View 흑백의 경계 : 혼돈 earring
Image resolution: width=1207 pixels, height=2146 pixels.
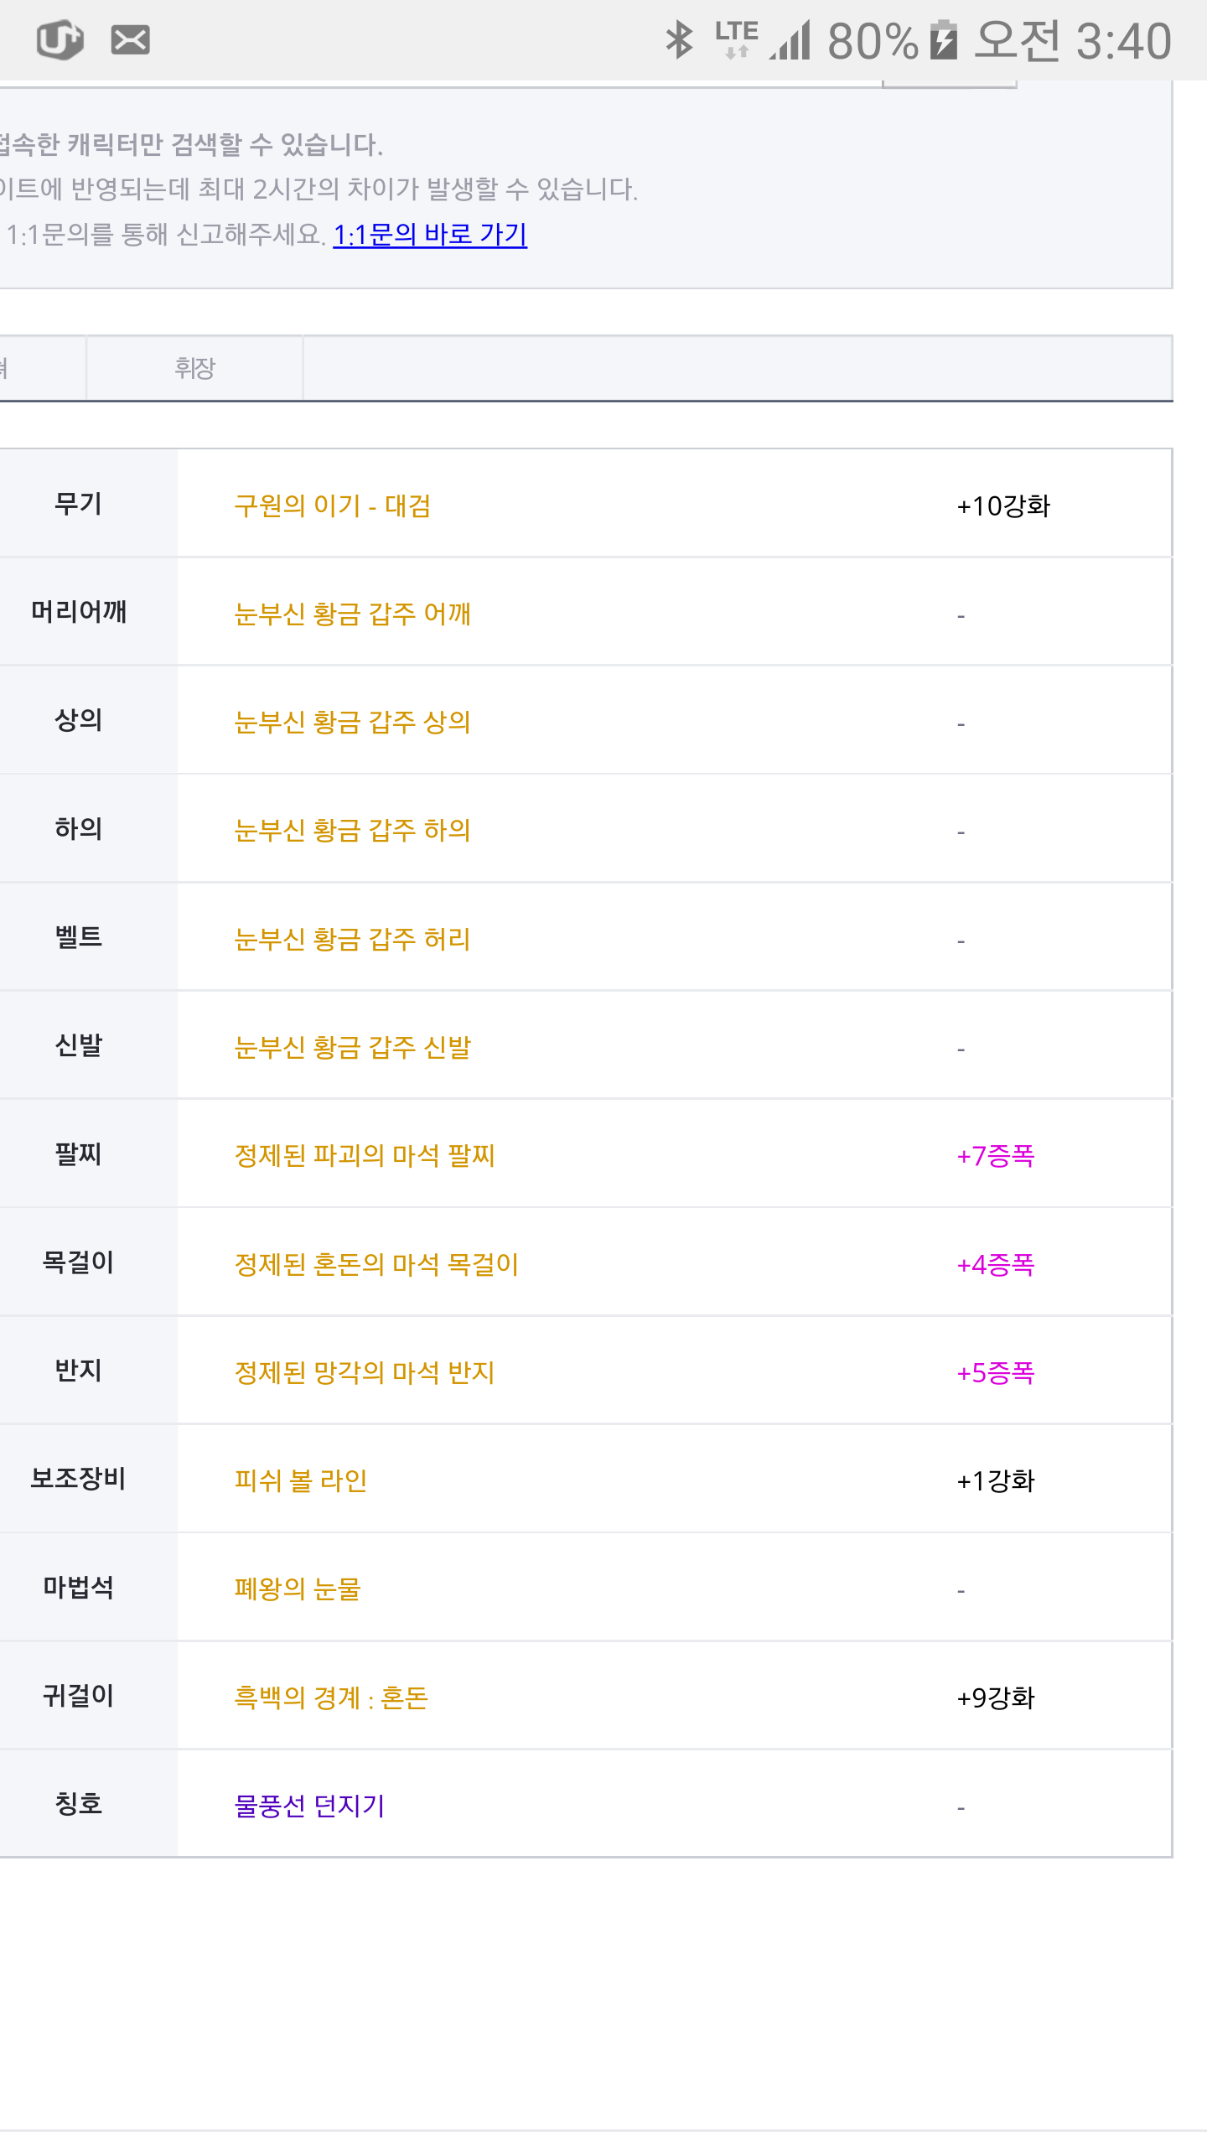[331, 1698]
